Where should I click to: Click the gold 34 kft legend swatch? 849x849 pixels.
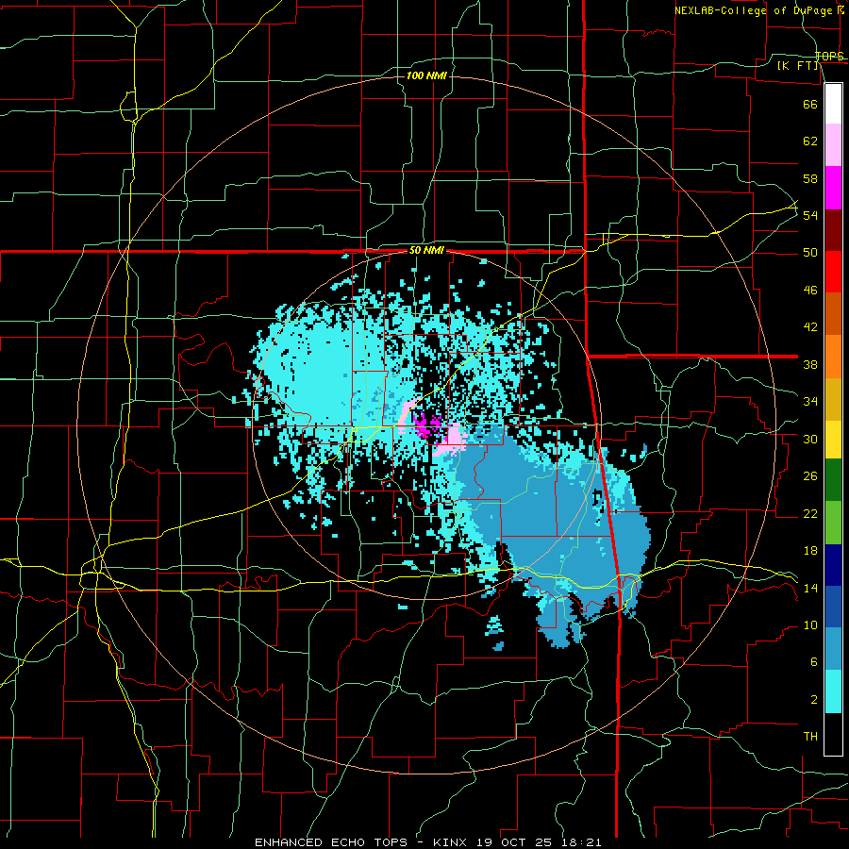click(833, 400)
